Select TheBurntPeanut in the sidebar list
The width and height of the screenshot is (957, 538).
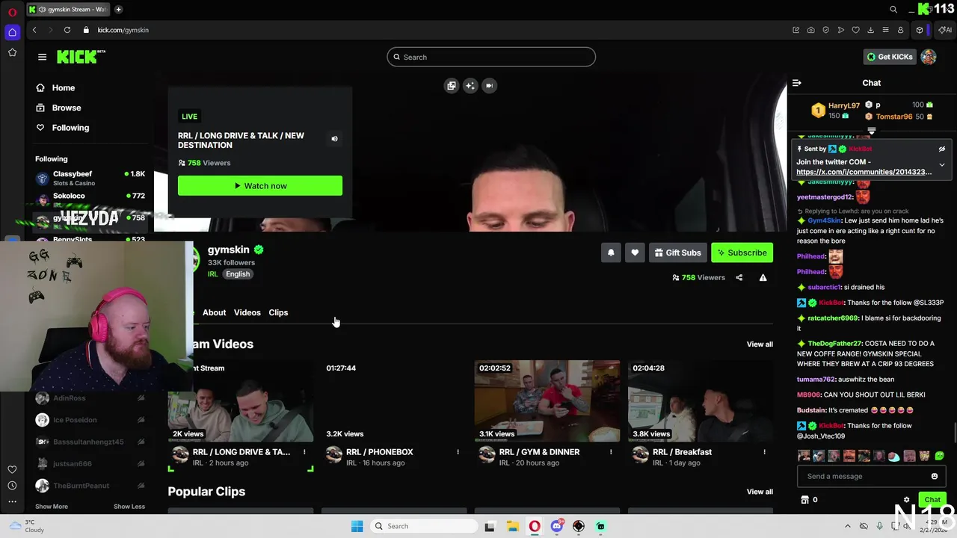click(x=90, y=486)
